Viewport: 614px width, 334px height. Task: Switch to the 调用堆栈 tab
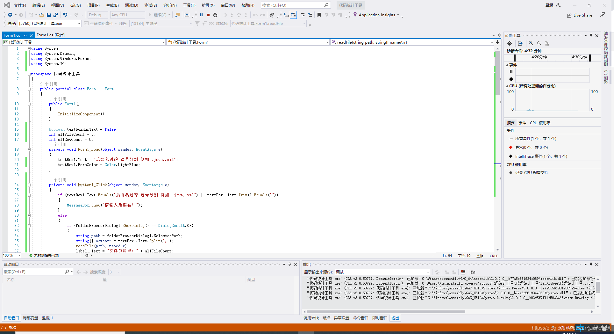pyautogui.click(x=311, y=318)
